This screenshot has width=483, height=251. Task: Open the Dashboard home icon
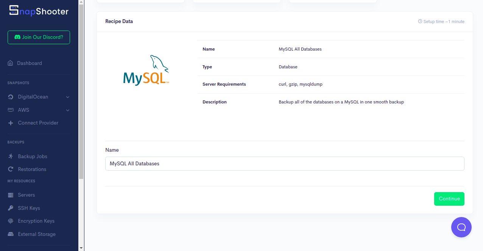[x=11, y=63]
